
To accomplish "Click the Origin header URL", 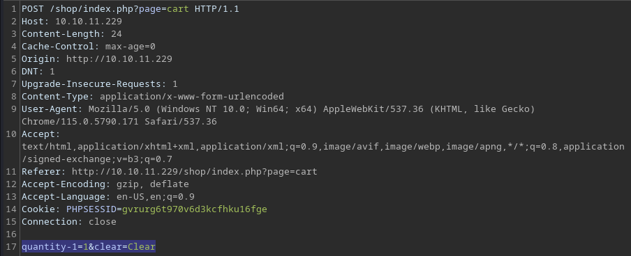I will click(x=119, y=59).
